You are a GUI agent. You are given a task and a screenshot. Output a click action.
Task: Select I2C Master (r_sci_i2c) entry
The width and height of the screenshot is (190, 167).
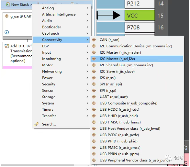137,59
